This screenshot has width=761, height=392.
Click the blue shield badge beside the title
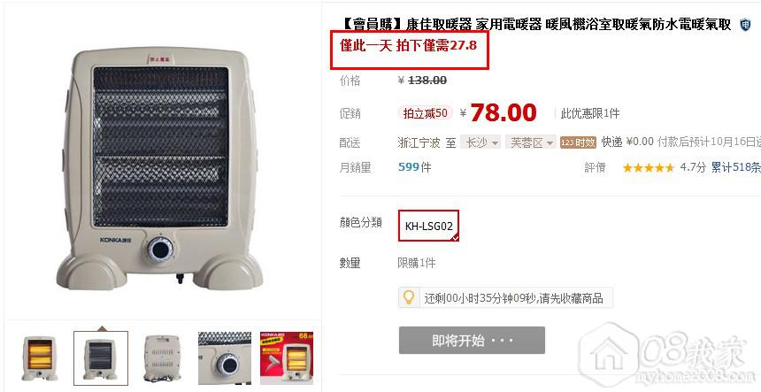[x=745, y=24]
